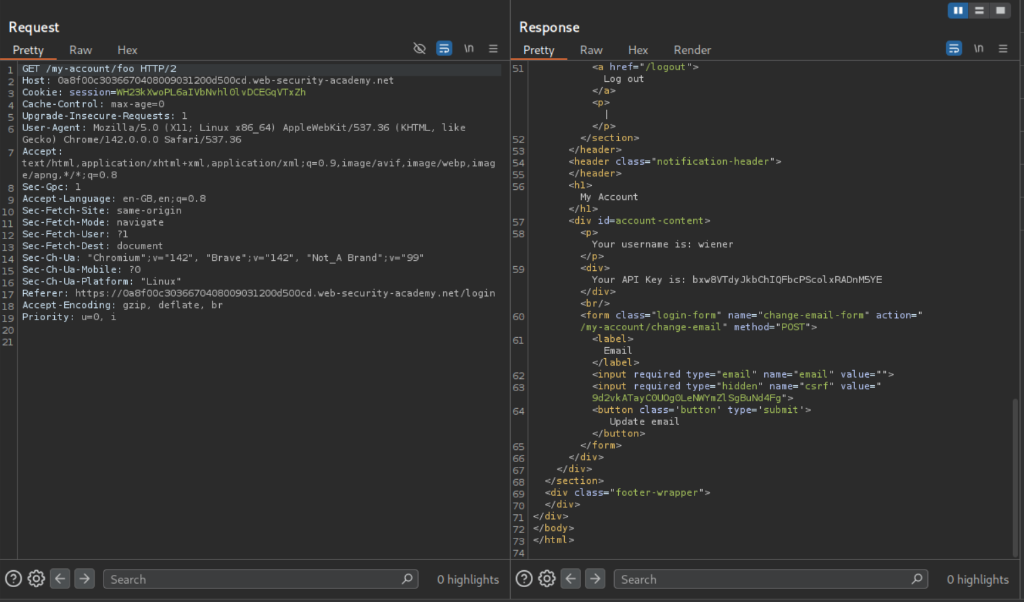The height and width of the screenshot is (602, 1024).
Task: Toggle non-printable characters in Response
Action: pos(979,49)
